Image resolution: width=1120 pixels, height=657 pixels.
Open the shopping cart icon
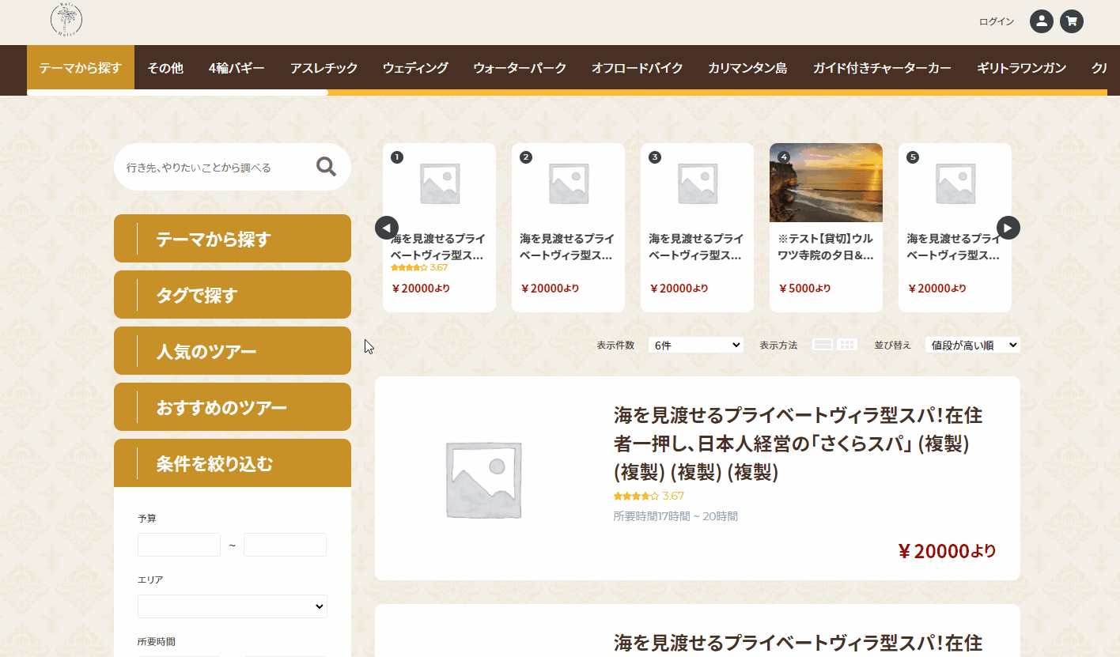coord(1072,21)
